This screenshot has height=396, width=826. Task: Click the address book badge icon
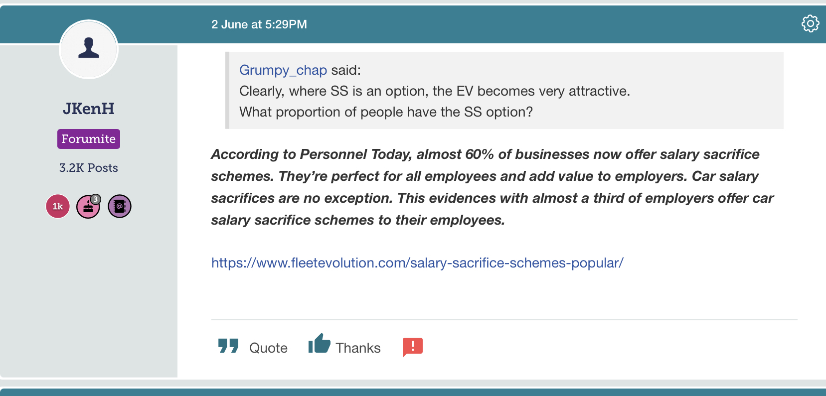[x=120, y=206]
